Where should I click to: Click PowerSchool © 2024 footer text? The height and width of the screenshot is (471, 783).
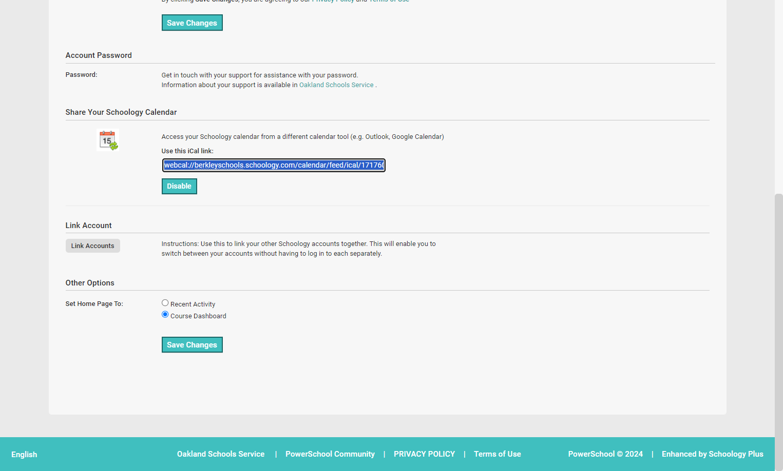[x=605, y=454]
